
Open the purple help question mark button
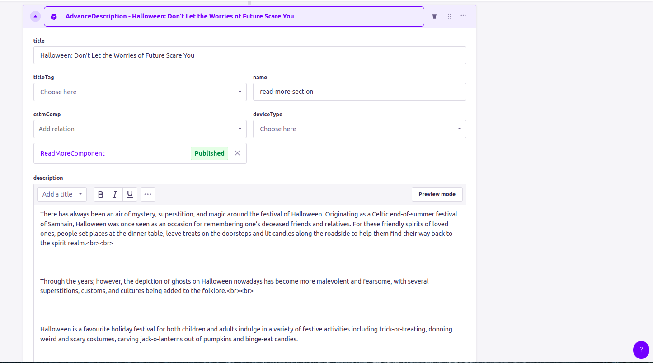(641, 349)
